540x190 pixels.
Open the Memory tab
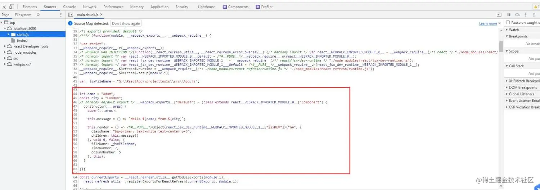(137, 7)
